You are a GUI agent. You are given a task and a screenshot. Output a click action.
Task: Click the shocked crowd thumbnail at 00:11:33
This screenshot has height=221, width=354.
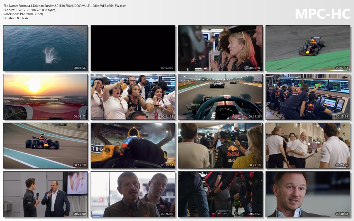[x=133, y=97]
